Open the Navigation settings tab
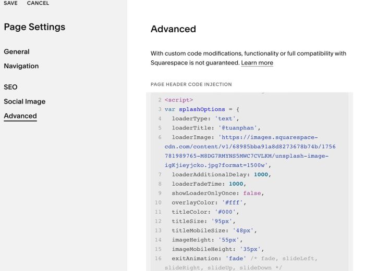 pos(21,66)
